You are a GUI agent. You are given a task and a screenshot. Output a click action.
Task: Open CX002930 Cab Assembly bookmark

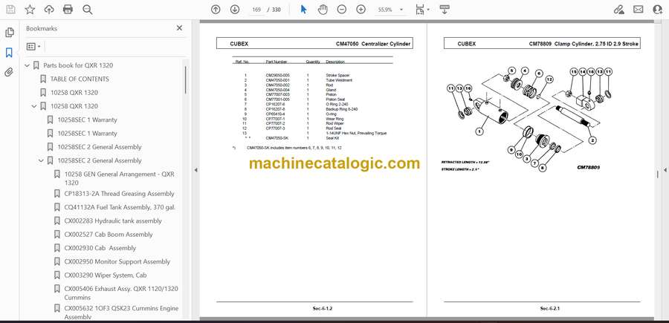pyautogui.click(x=100, y=248)
